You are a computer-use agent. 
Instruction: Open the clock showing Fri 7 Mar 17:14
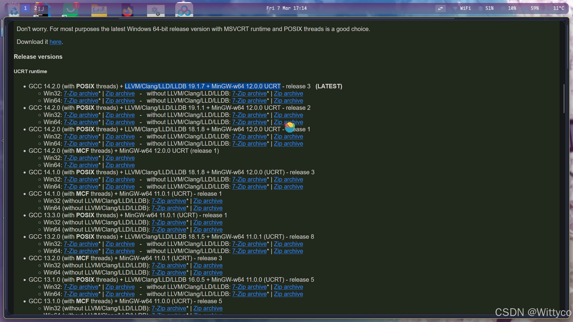click(286, 8)
